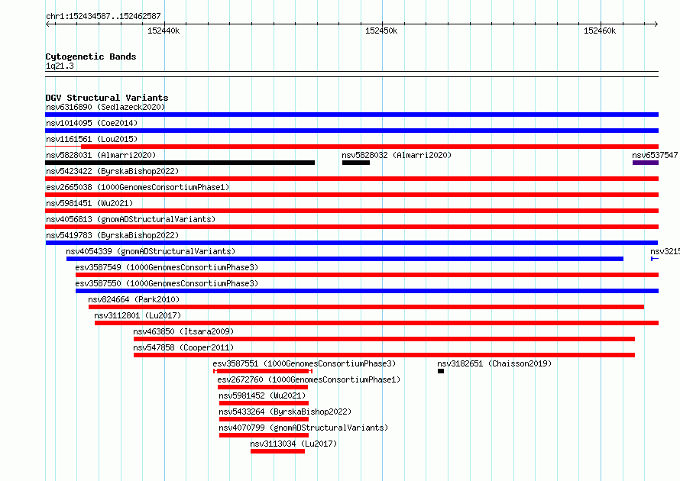This screenshot has width=680, height=481.
Task: Select nsv4056813 (gnomADStructuralVariants) label
Action: tap(131, 219)
